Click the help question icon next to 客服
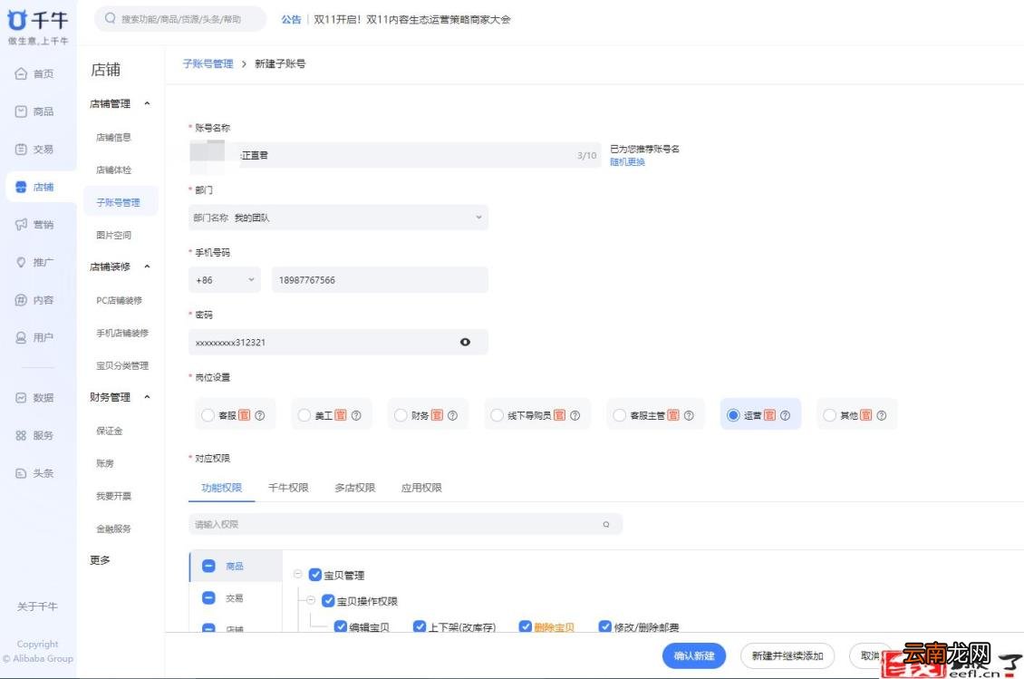The image size is (1024, 679). tap(260, 415)
